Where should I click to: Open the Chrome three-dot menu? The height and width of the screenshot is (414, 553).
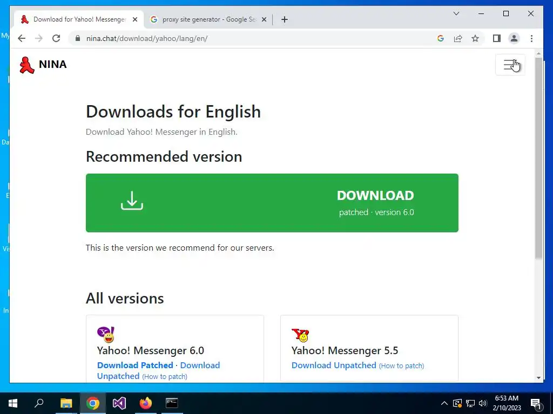click(x=531, y=38)
